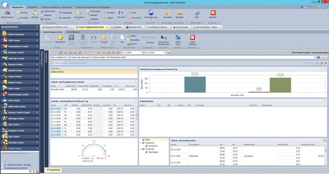The image size is (329, 174).
Task: Expand the CRM-Center navigation group
Action: click(x=37, y=40)
